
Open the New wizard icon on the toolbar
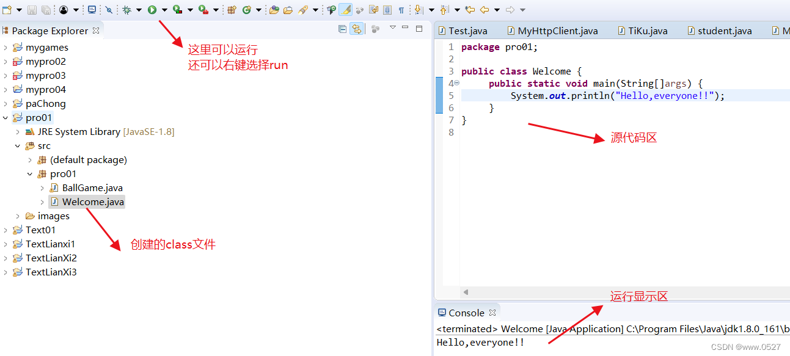6,9
